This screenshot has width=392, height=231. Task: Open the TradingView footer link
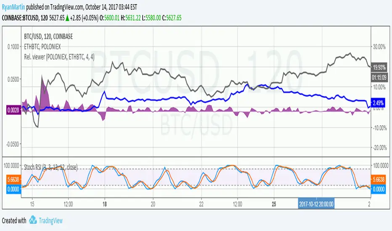click(50, 220)
